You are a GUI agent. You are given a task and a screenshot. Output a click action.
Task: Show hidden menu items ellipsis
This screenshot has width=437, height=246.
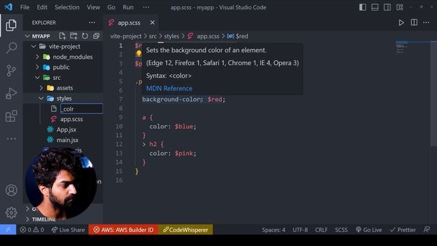146,8
